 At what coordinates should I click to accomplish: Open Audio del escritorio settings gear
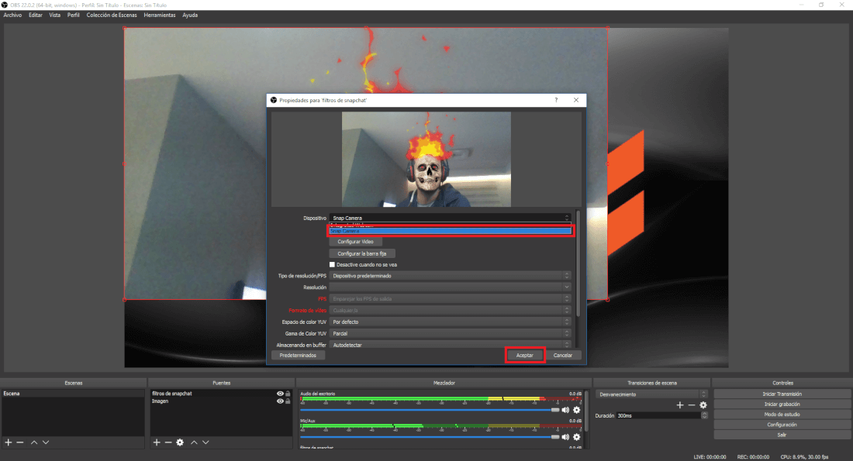click(x=577, y=410)
